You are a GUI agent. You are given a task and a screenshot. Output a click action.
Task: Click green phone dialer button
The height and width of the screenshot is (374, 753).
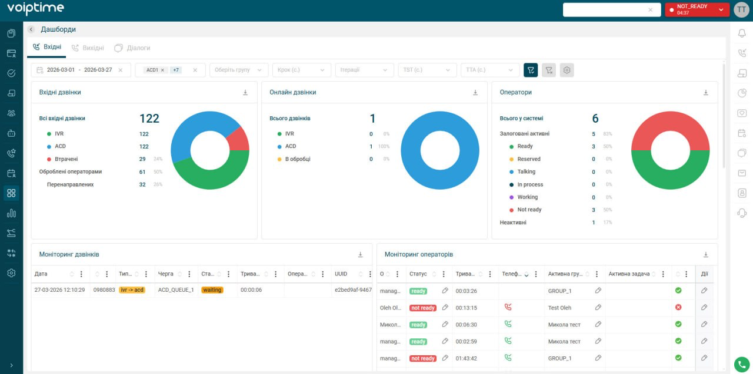(741, 364)
